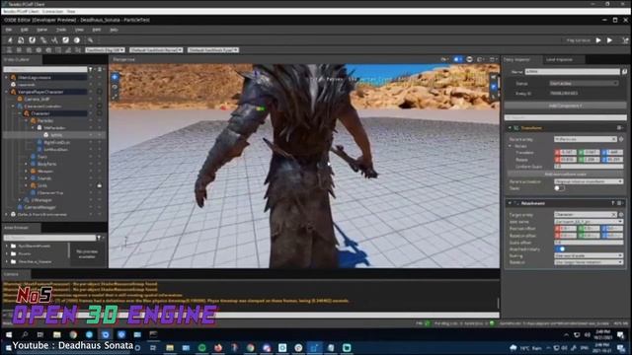The height and width of the screenshot is (355, 632).
Task: Select the RightFootDust entity row
Action: point(57,142)
